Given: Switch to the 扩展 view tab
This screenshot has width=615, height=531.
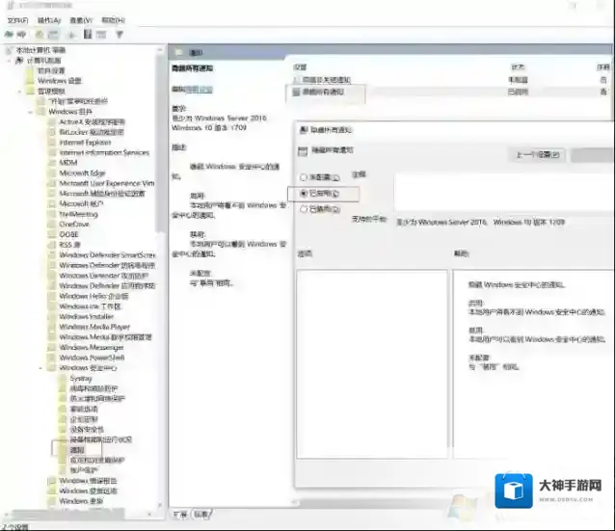Looking at the screenshot, I should (180, 515).
